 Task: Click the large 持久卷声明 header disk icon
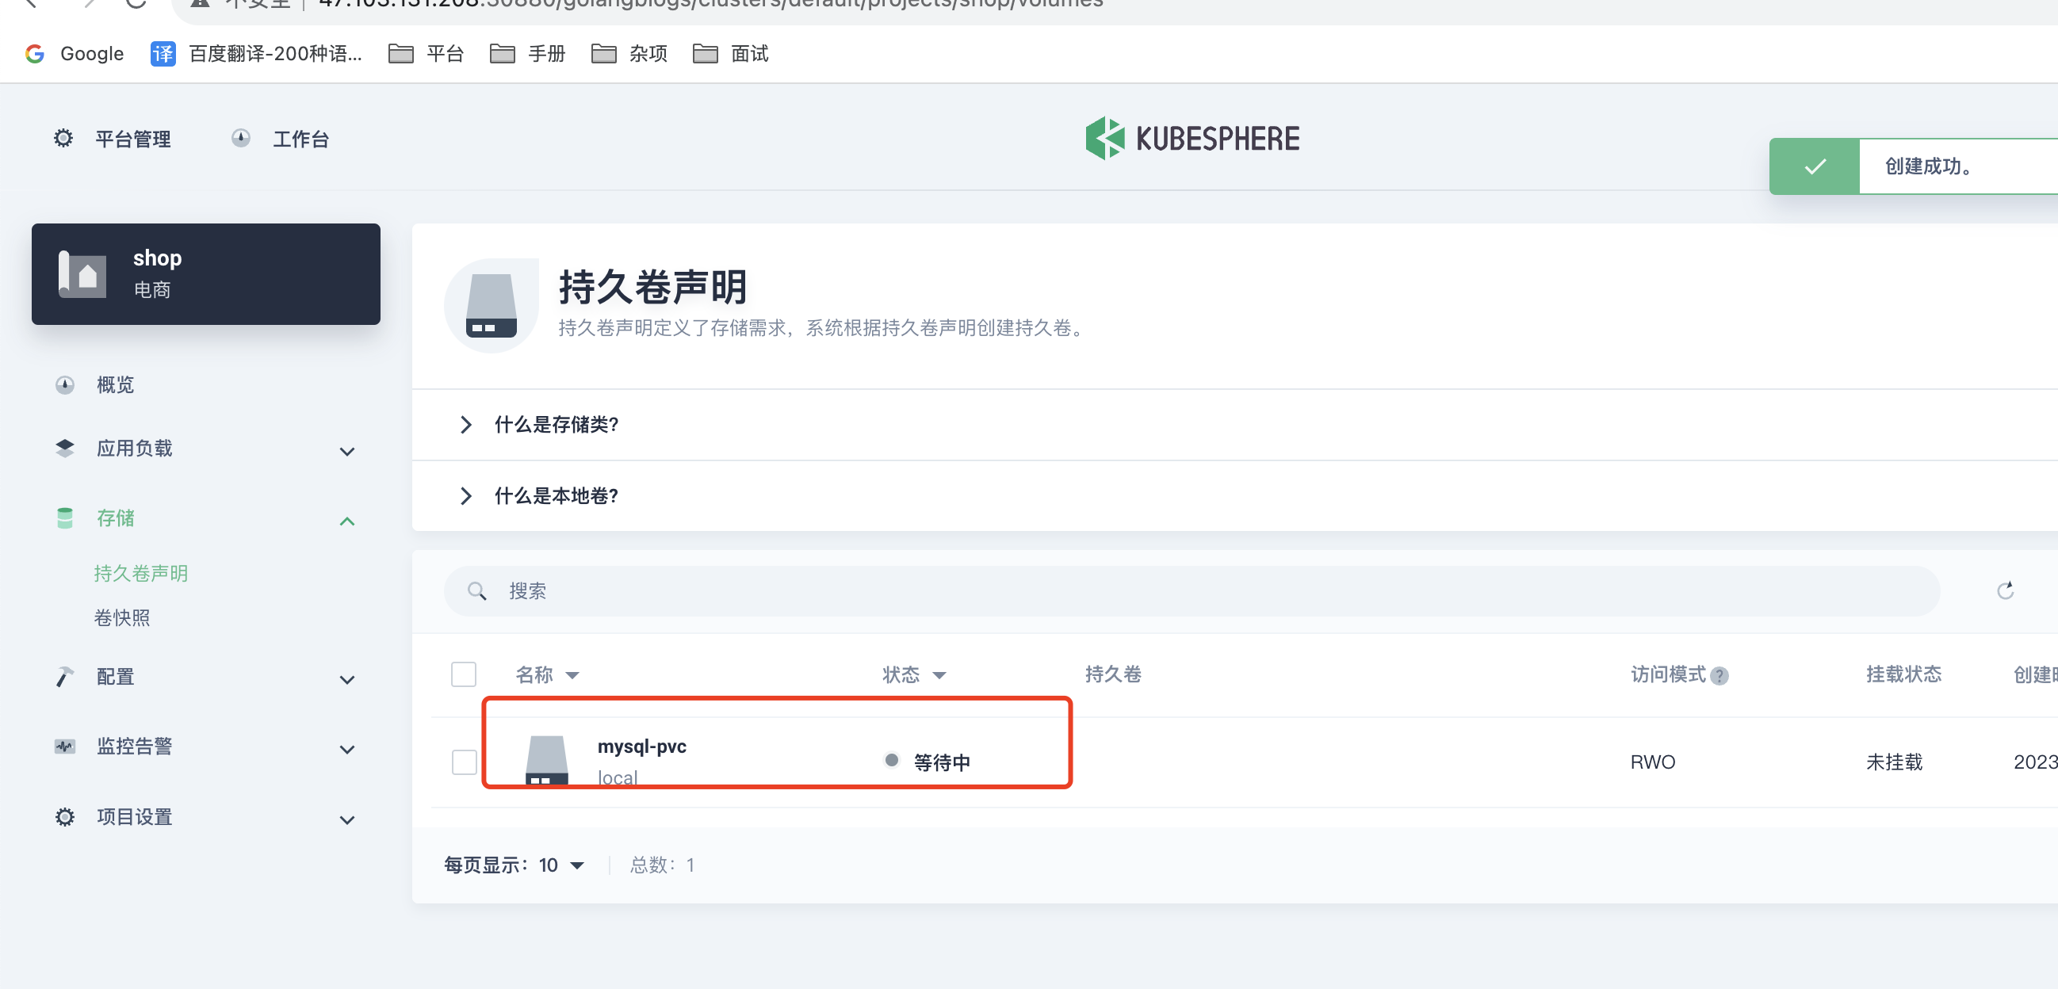tap(492, 306)
